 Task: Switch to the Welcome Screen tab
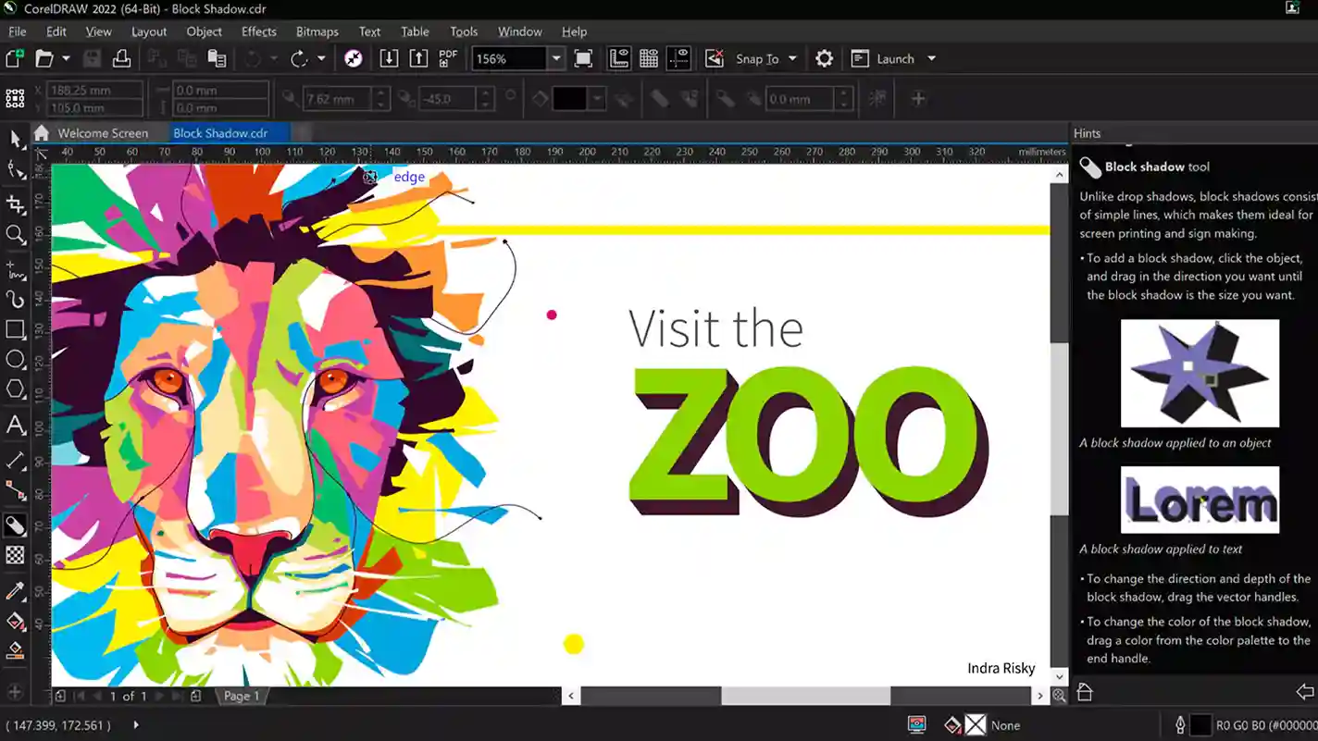[x=103, y=133]
